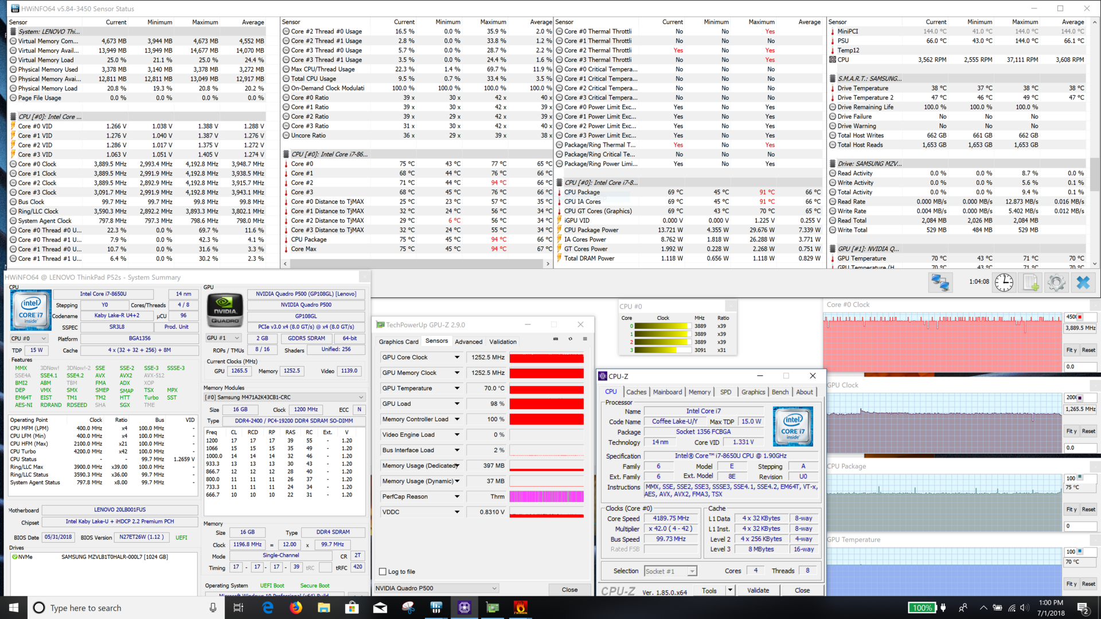Screen dimensions: 1101x619
Task: Click the Close button in CPU-Z
Action: click(x=802, y=590)
